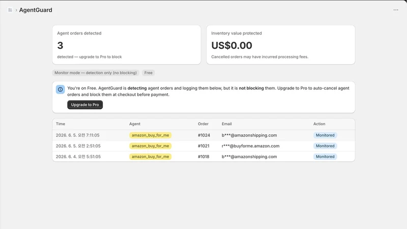Click the 'Cancelled orders may have incurred processing fees' note
Screen dimensions: 407x229
[259, 57]
